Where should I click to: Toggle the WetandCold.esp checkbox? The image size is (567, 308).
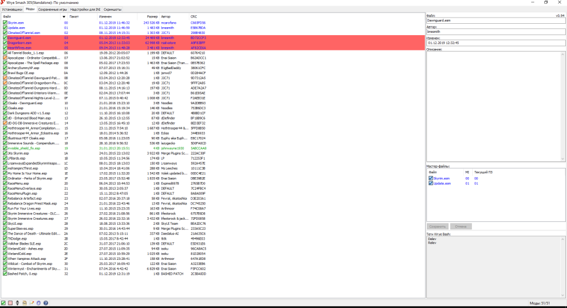point(5,254)
